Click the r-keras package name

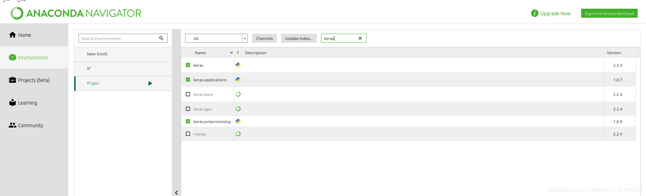tap(200, 134)
